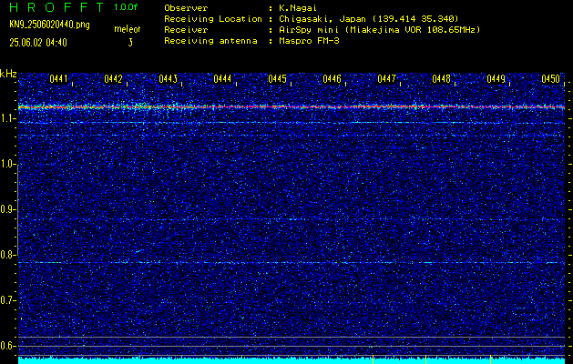Click the 0.6 frequency axis label
This screenshot has height=364, width=573.
(x=7, y=346)
